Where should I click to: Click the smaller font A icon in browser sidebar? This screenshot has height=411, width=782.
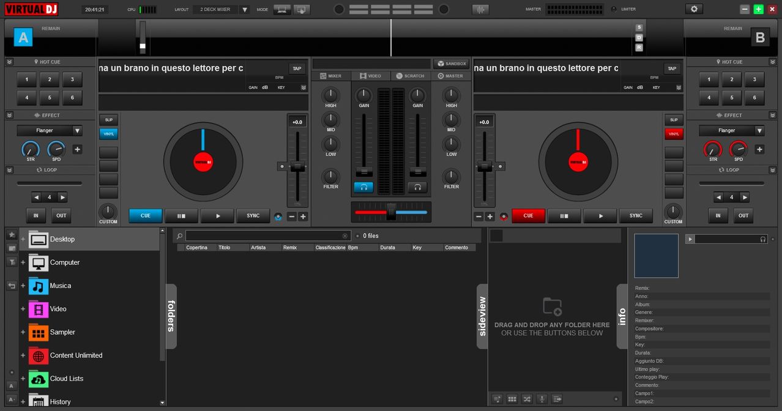coord(11,399)
